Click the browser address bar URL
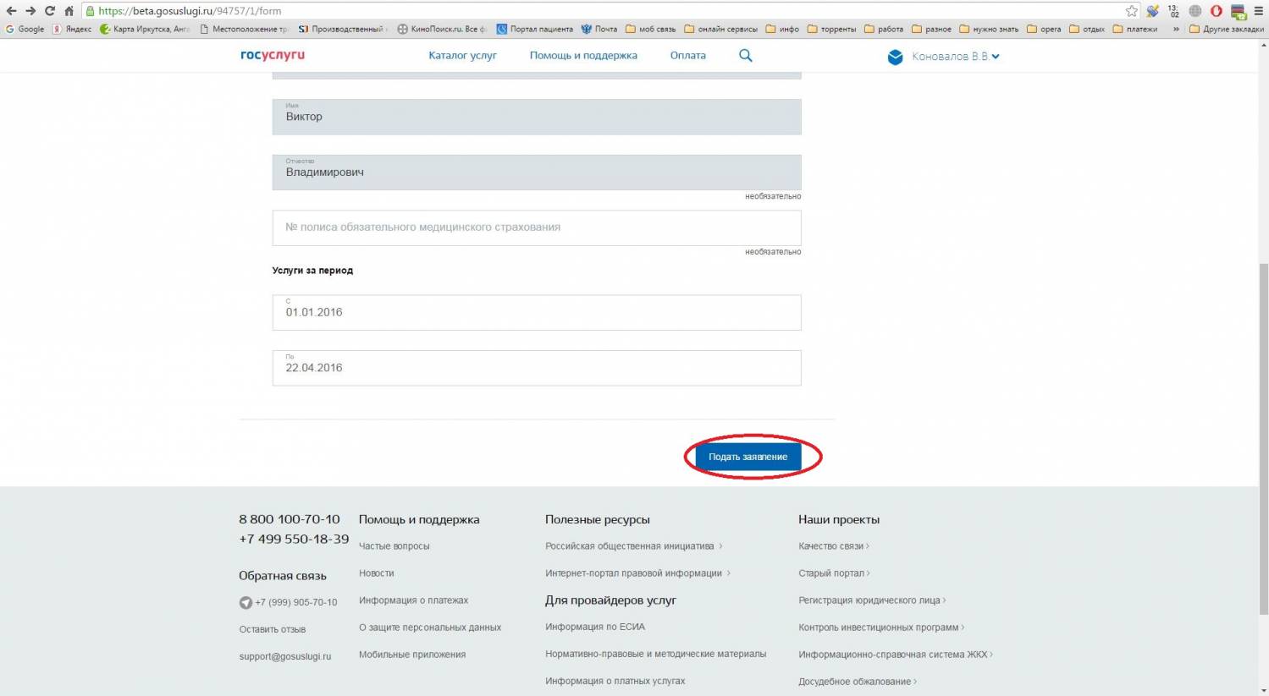1269x696 pixels. (190, 11)
